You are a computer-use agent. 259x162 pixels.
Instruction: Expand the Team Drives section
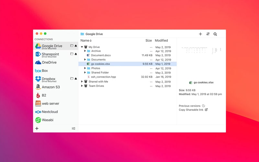pyautogui.click(x=82, y=86)
